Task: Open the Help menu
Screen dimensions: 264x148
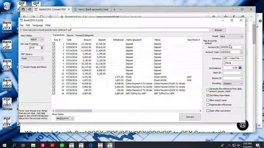Action: (x=48, y=25)
